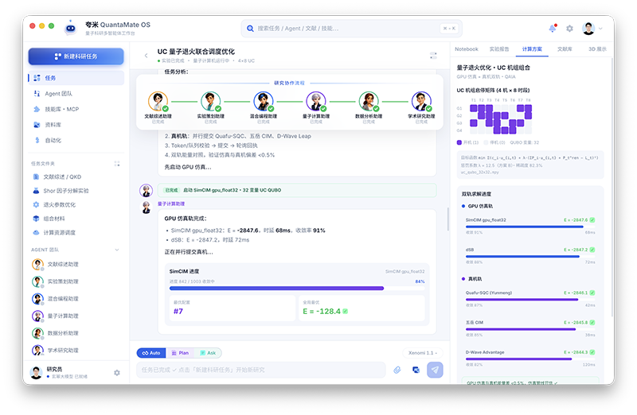This screenshot has height=415, width=637.
Task: Click the Quafu-SQC (Yunmeng) checkmark
Action: click(x=592, y=293)
